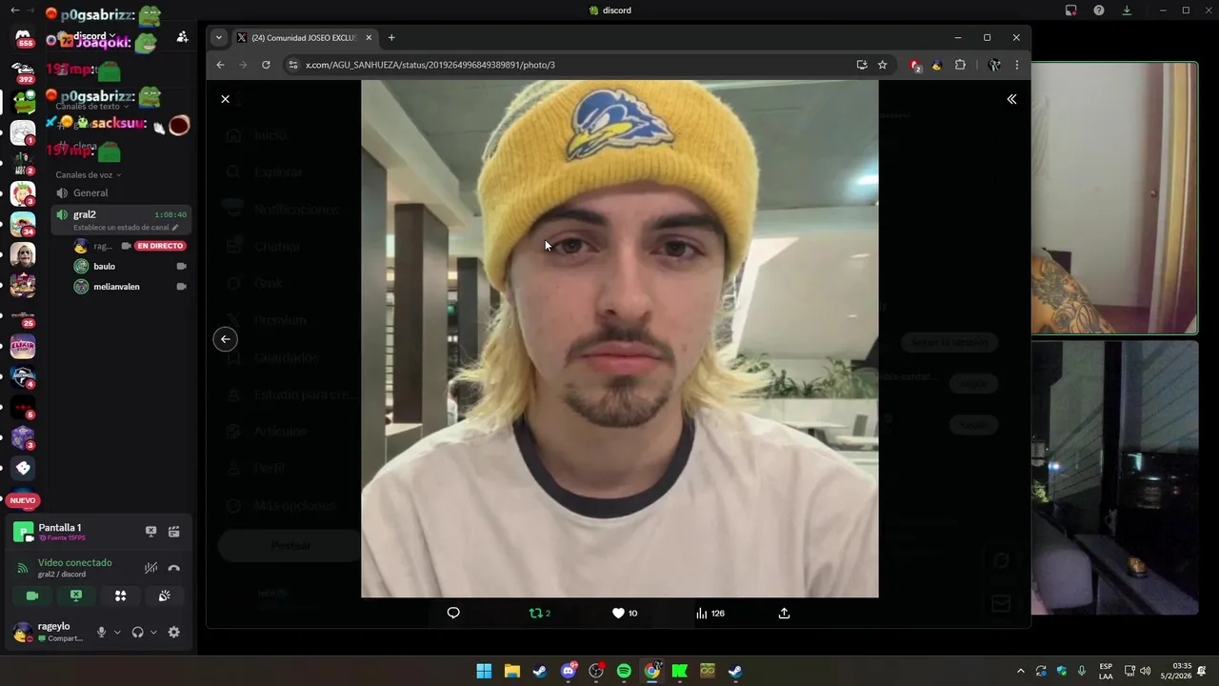Open the soundboard button

point(165,595)
